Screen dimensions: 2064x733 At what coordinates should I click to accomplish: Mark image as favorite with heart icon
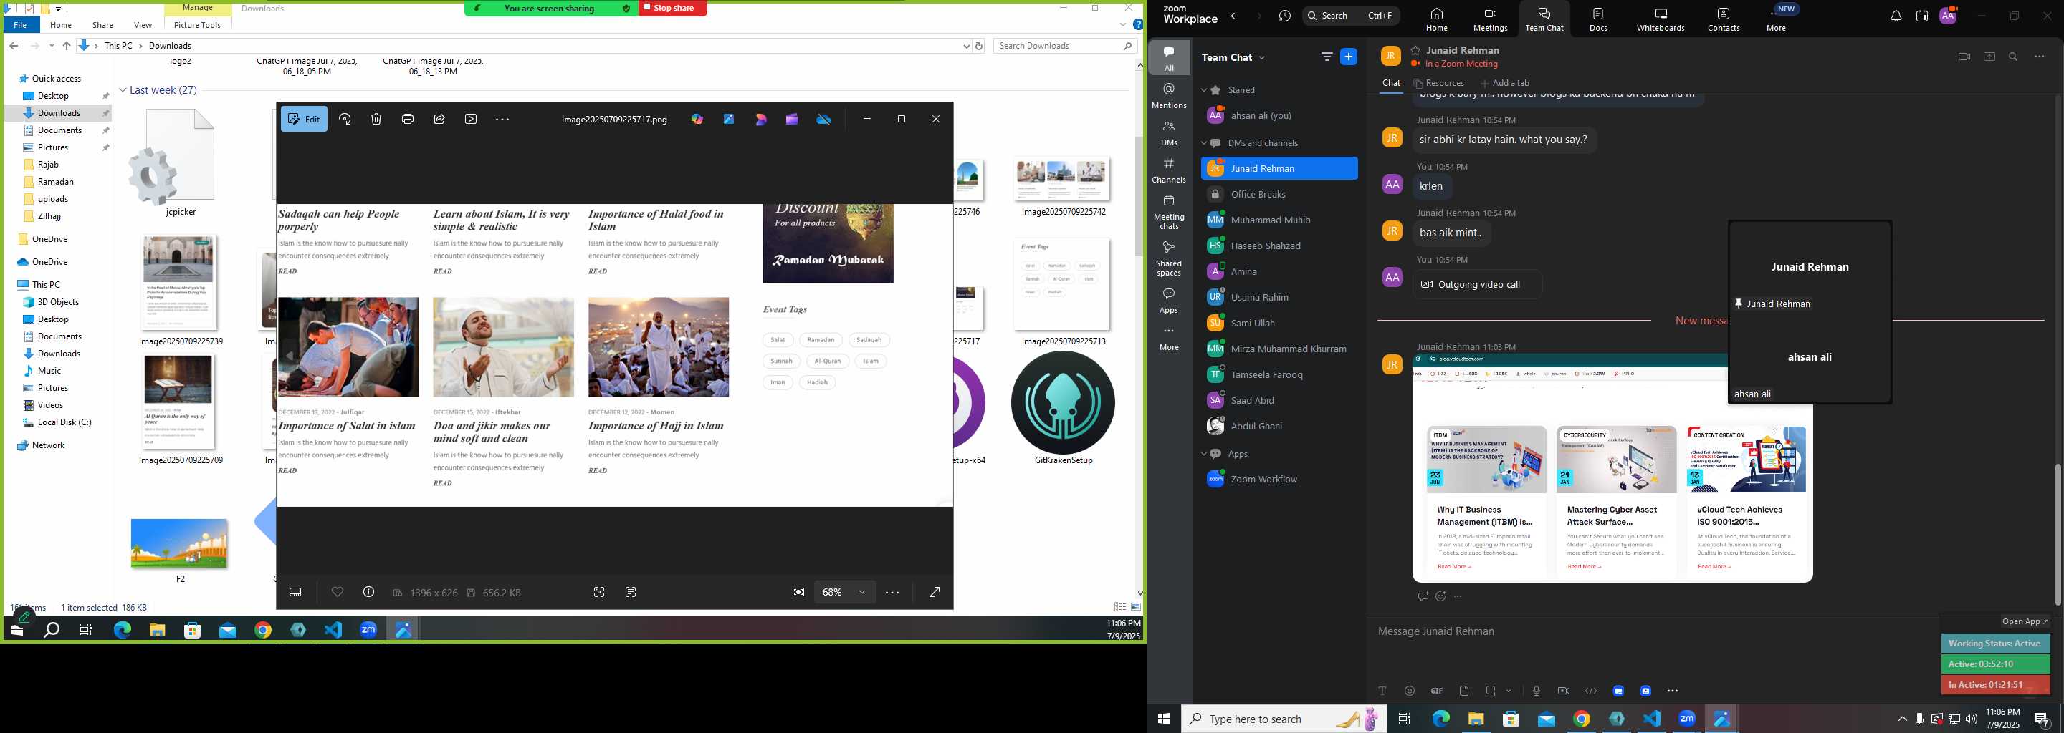338,592
